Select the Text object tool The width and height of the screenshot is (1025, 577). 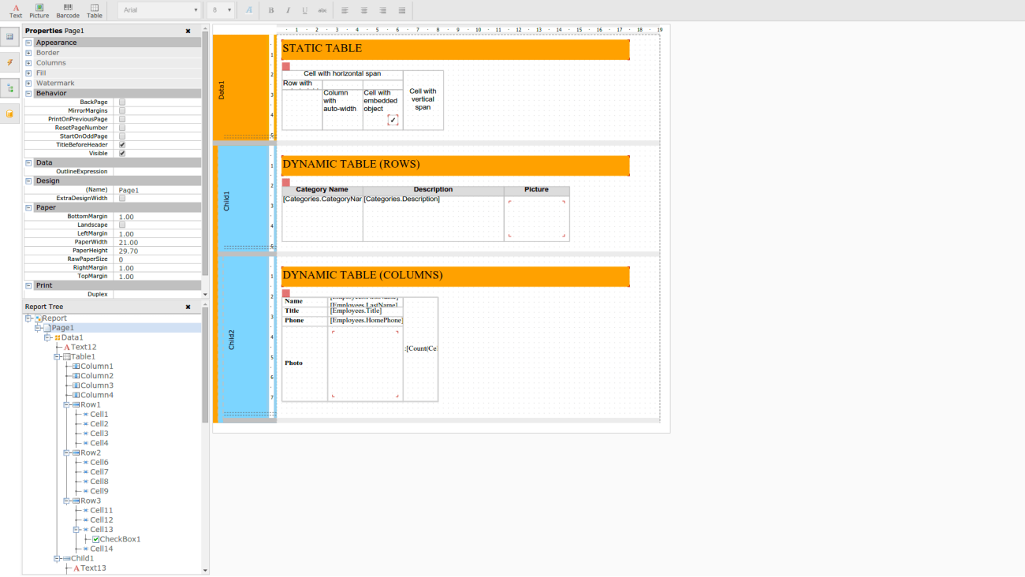pos(16,10)
